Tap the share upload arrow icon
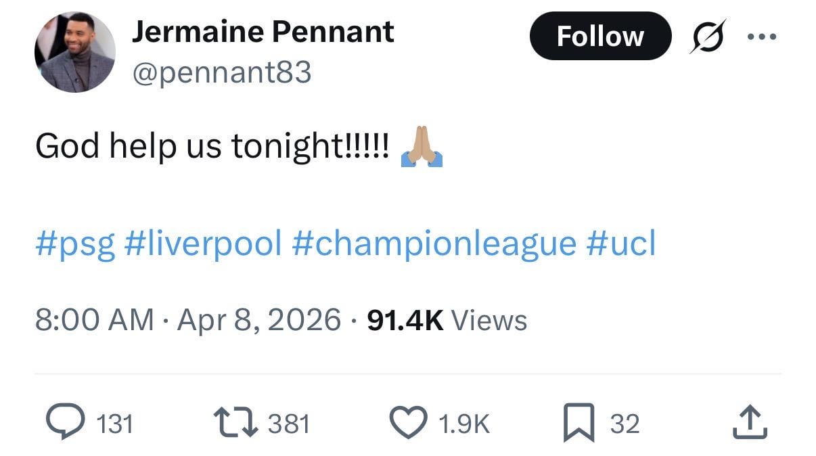Image resolution: width=816 pixels, height=456 pixels. (750, 423)
